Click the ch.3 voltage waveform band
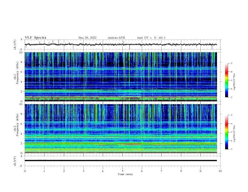 pyautogui.click(x=121, y=161)
